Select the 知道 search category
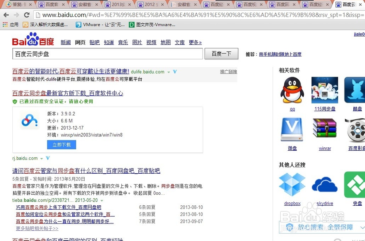Viewport: 365px width, 241px height. coord(109,42)
